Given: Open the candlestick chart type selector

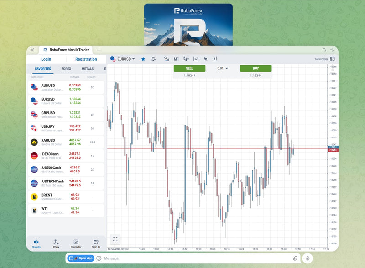Looking at the screenshot, I should coord(186,59).
